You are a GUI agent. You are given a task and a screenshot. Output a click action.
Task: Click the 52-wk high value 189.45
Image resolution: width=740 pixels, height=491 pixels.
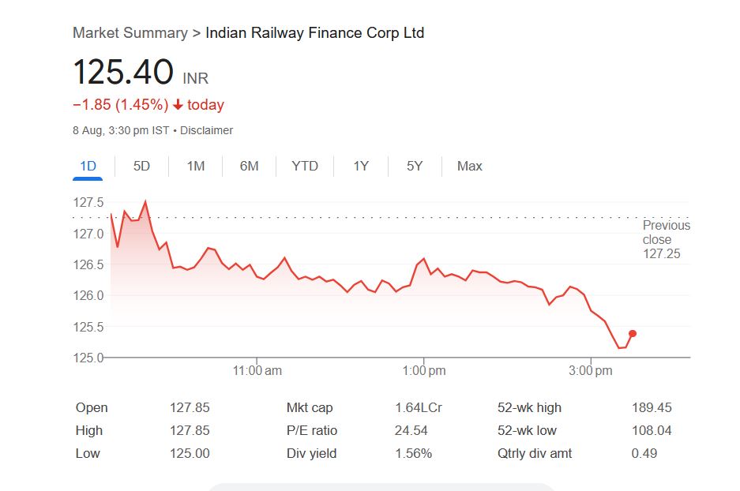pyautogui.click(x=652, y=408)
